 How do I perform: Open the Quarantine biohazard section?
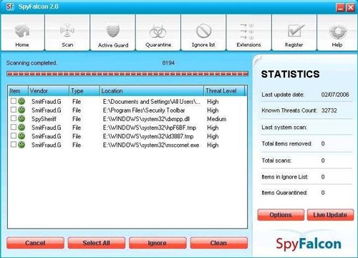click(x=158, y=33)
